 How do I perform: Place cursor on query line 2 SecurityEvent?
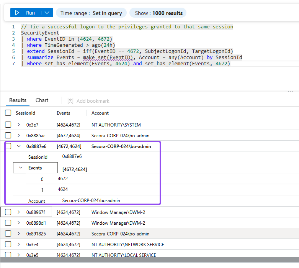pos(40,33)
